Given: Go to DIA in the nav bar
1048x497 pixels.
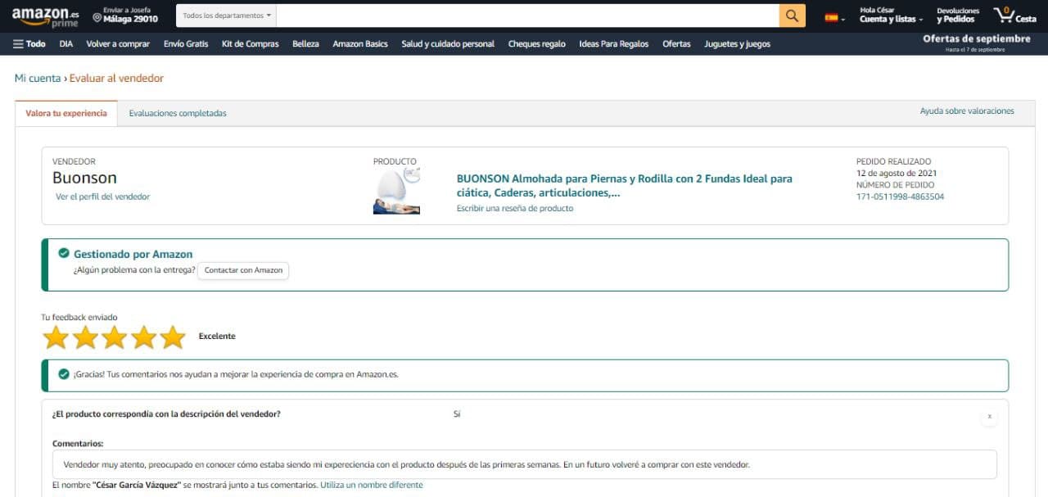Looking at the screenshot, I should (66, 44).
